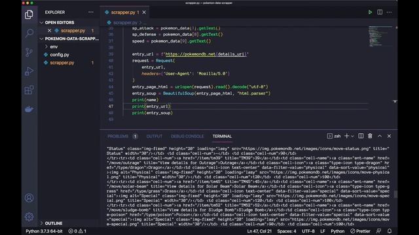
Task: Switch to the Output tab
Action: [155, 136]
